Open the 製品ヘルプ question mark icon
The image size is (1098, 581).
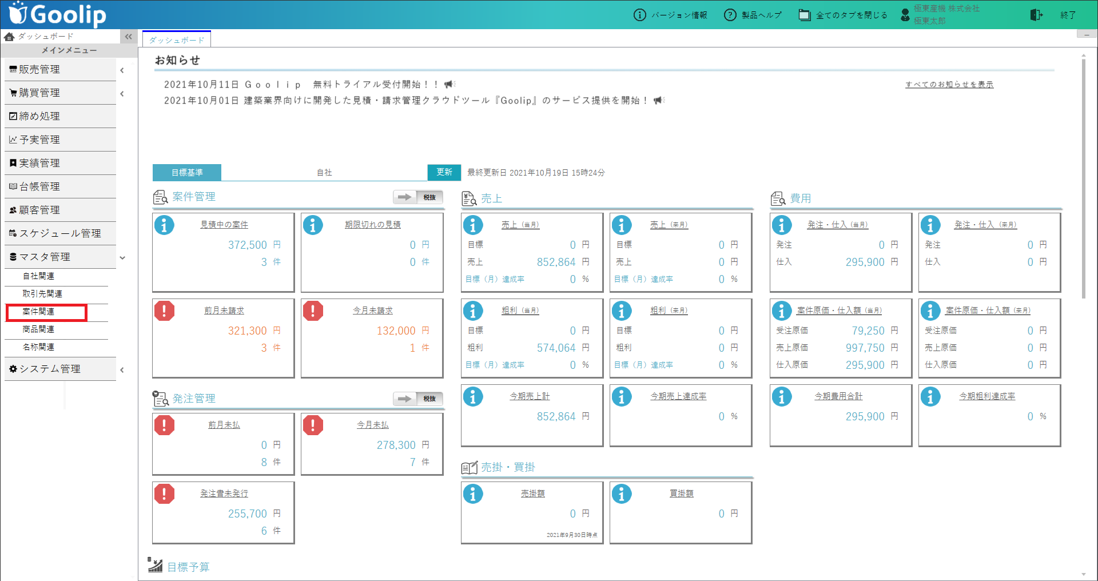tap(730, 15)
